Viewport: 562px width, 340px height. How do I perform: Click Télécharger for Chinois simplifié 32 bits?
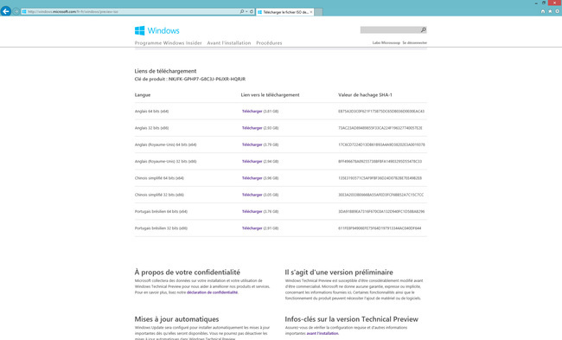pyautogui.click(x=252, y=195)
